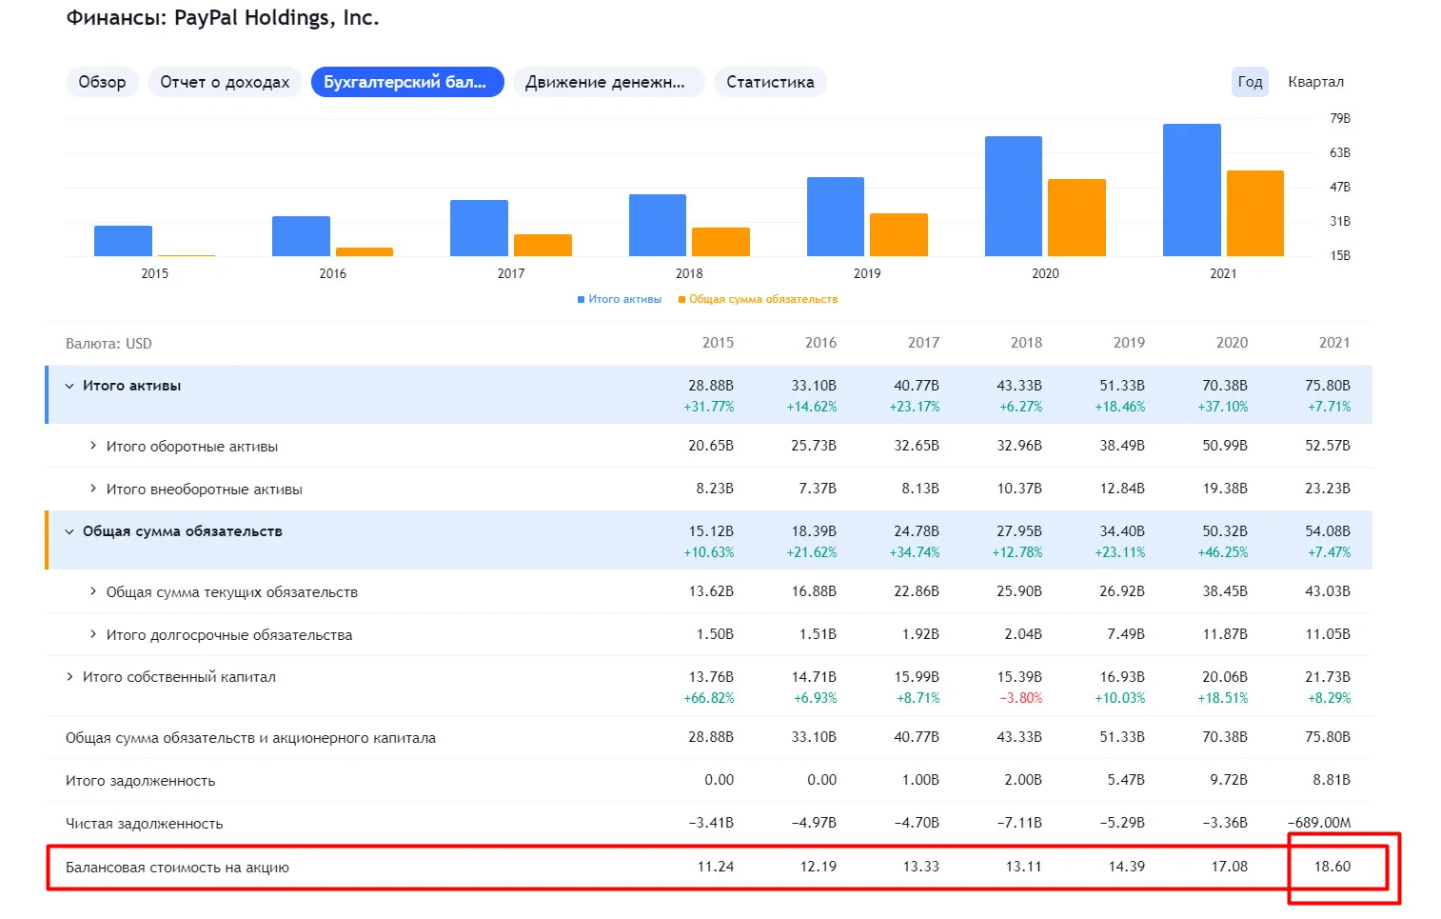
Task: Switch to Отчет о доходах tab
Action: pyautogui.click(x=225, y=82)
